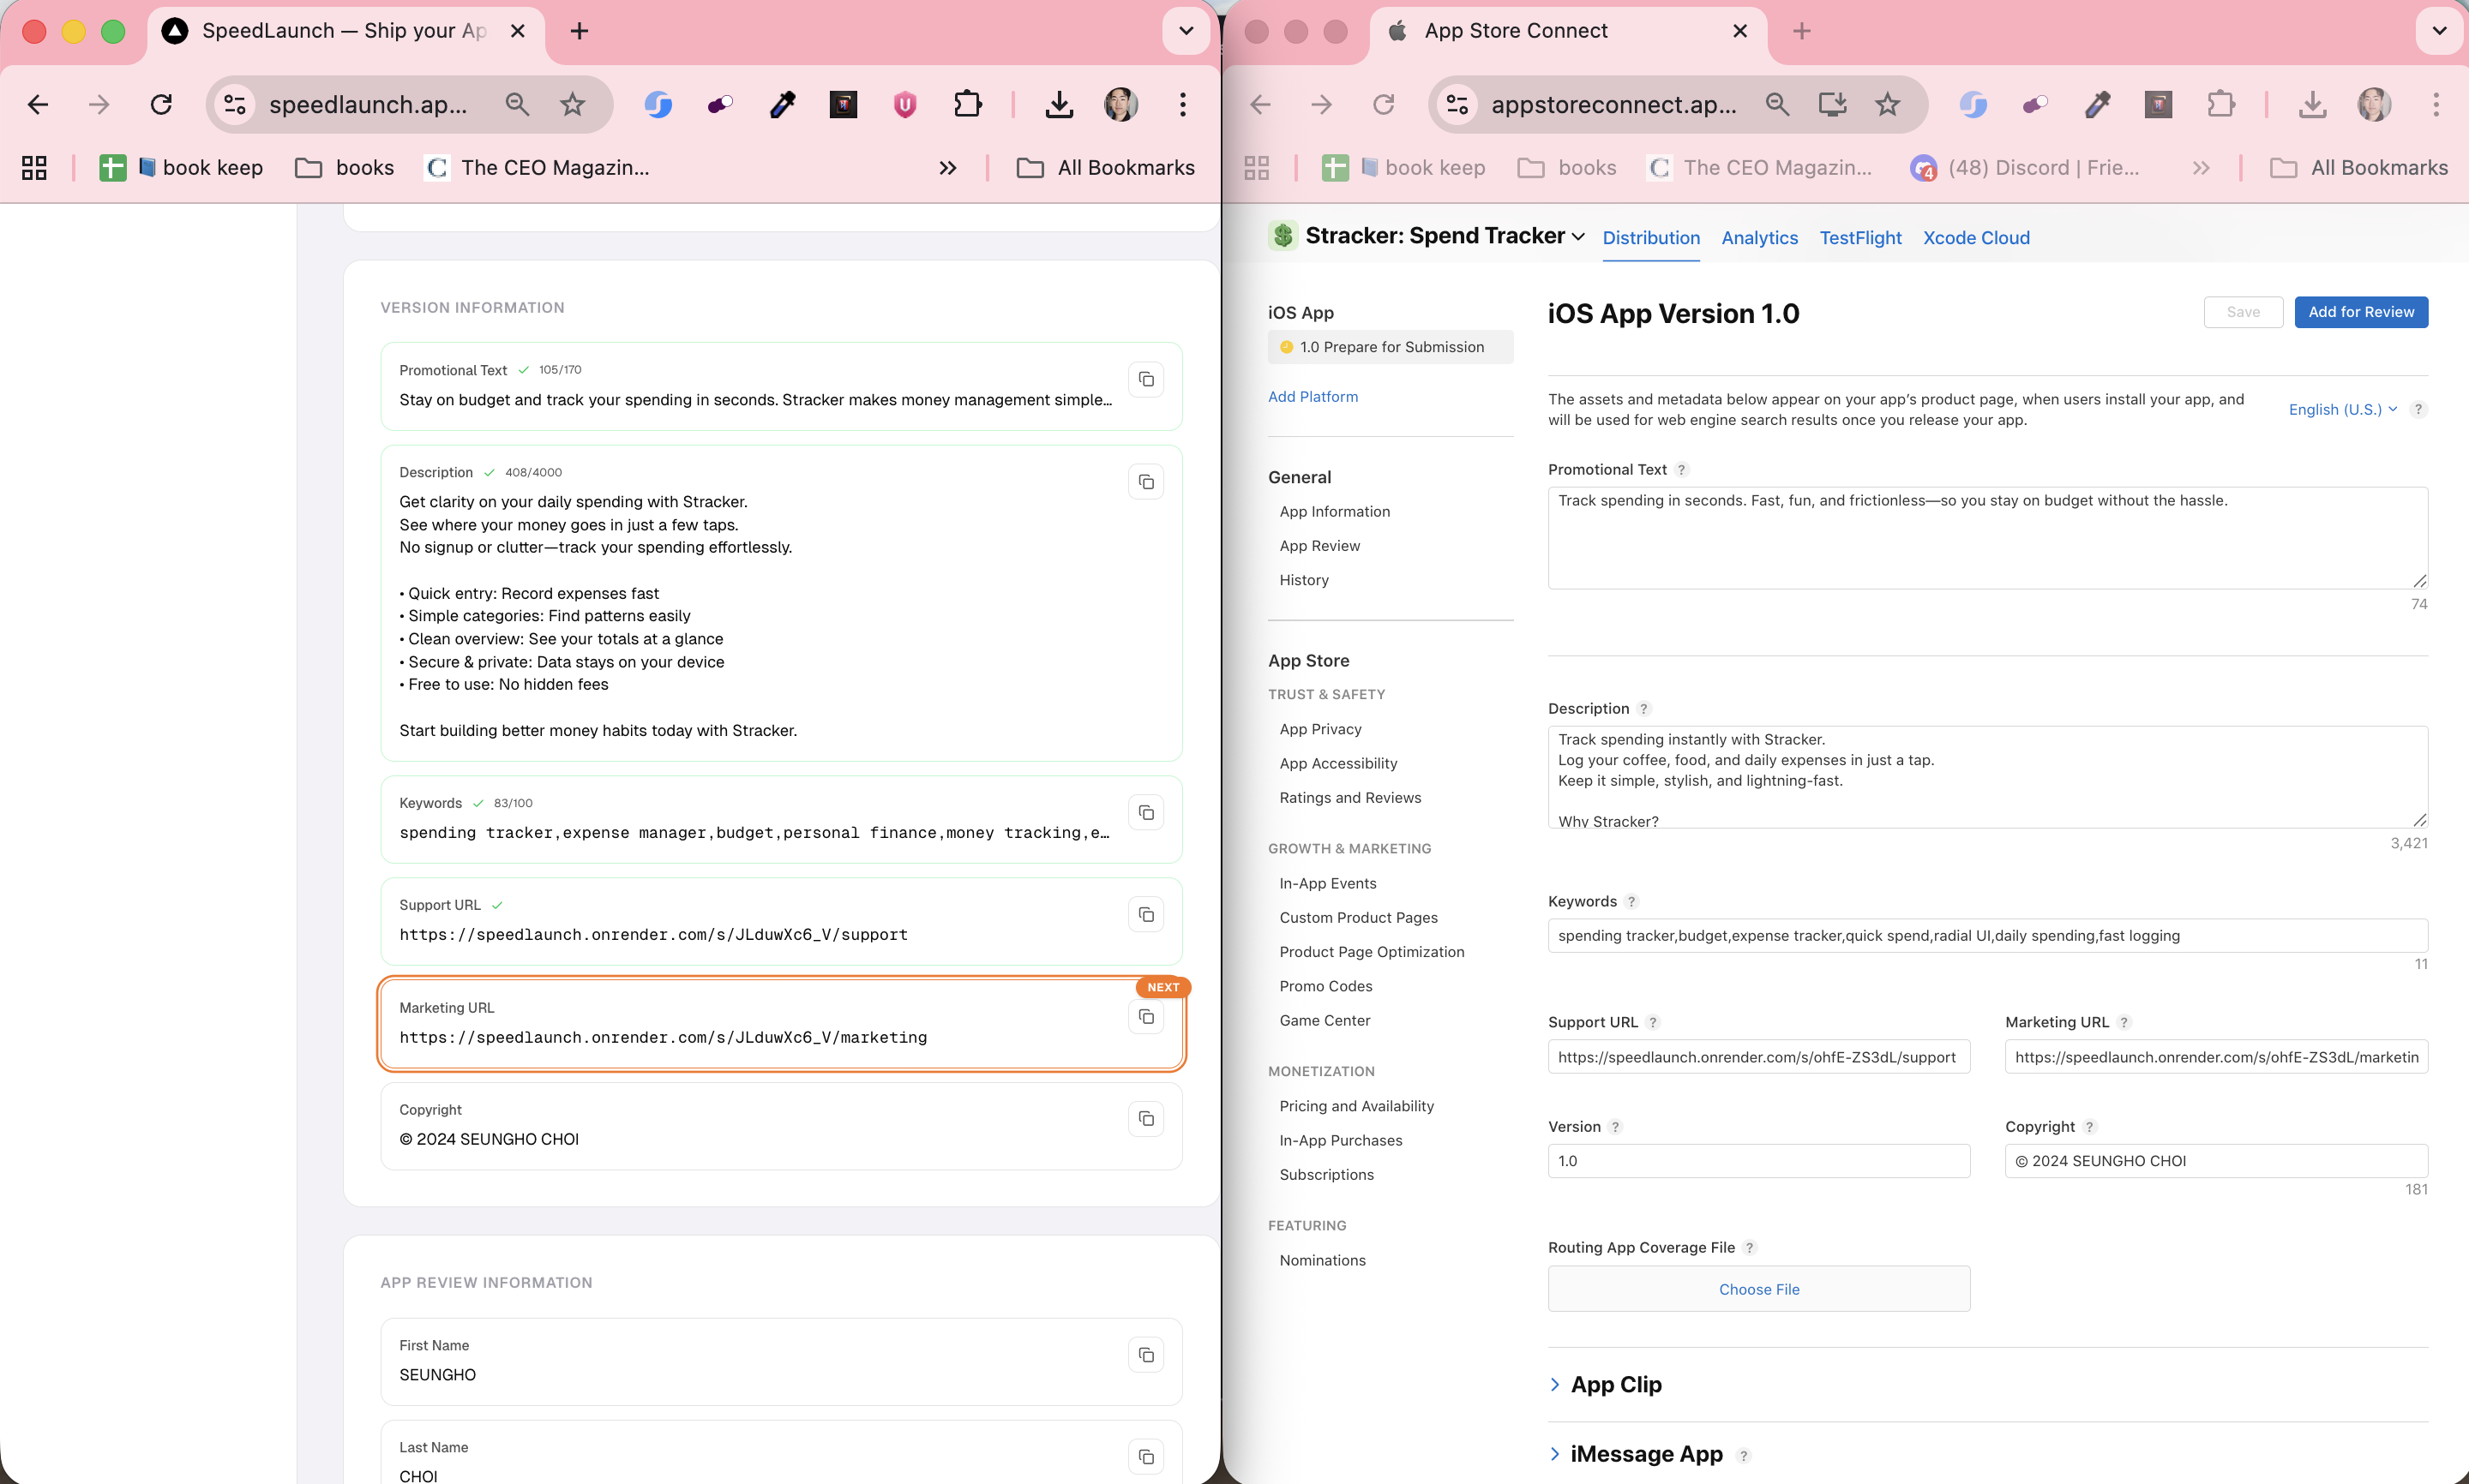The height and width of the screenshot is (1484, 2469).
Task: Copy the Description text in SpeedLaunch
Action: pos(1145,482)
